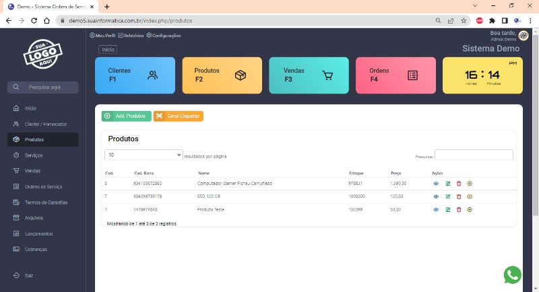Image resolution: width=539 pixels, height=292 pixels.
Task: View details of Produto Teste
Action: [x=436, y=209]
